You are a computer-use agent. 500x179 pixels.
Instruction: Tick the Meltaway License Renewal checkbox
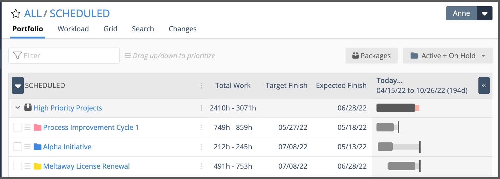[x=18, y=166]
